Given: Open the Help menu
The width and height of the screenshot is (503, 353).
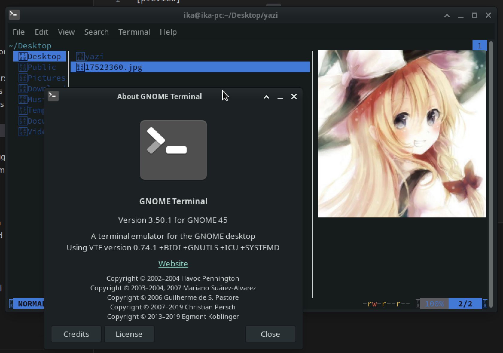Looking at the screenshot, I should [x=168, y=32].
